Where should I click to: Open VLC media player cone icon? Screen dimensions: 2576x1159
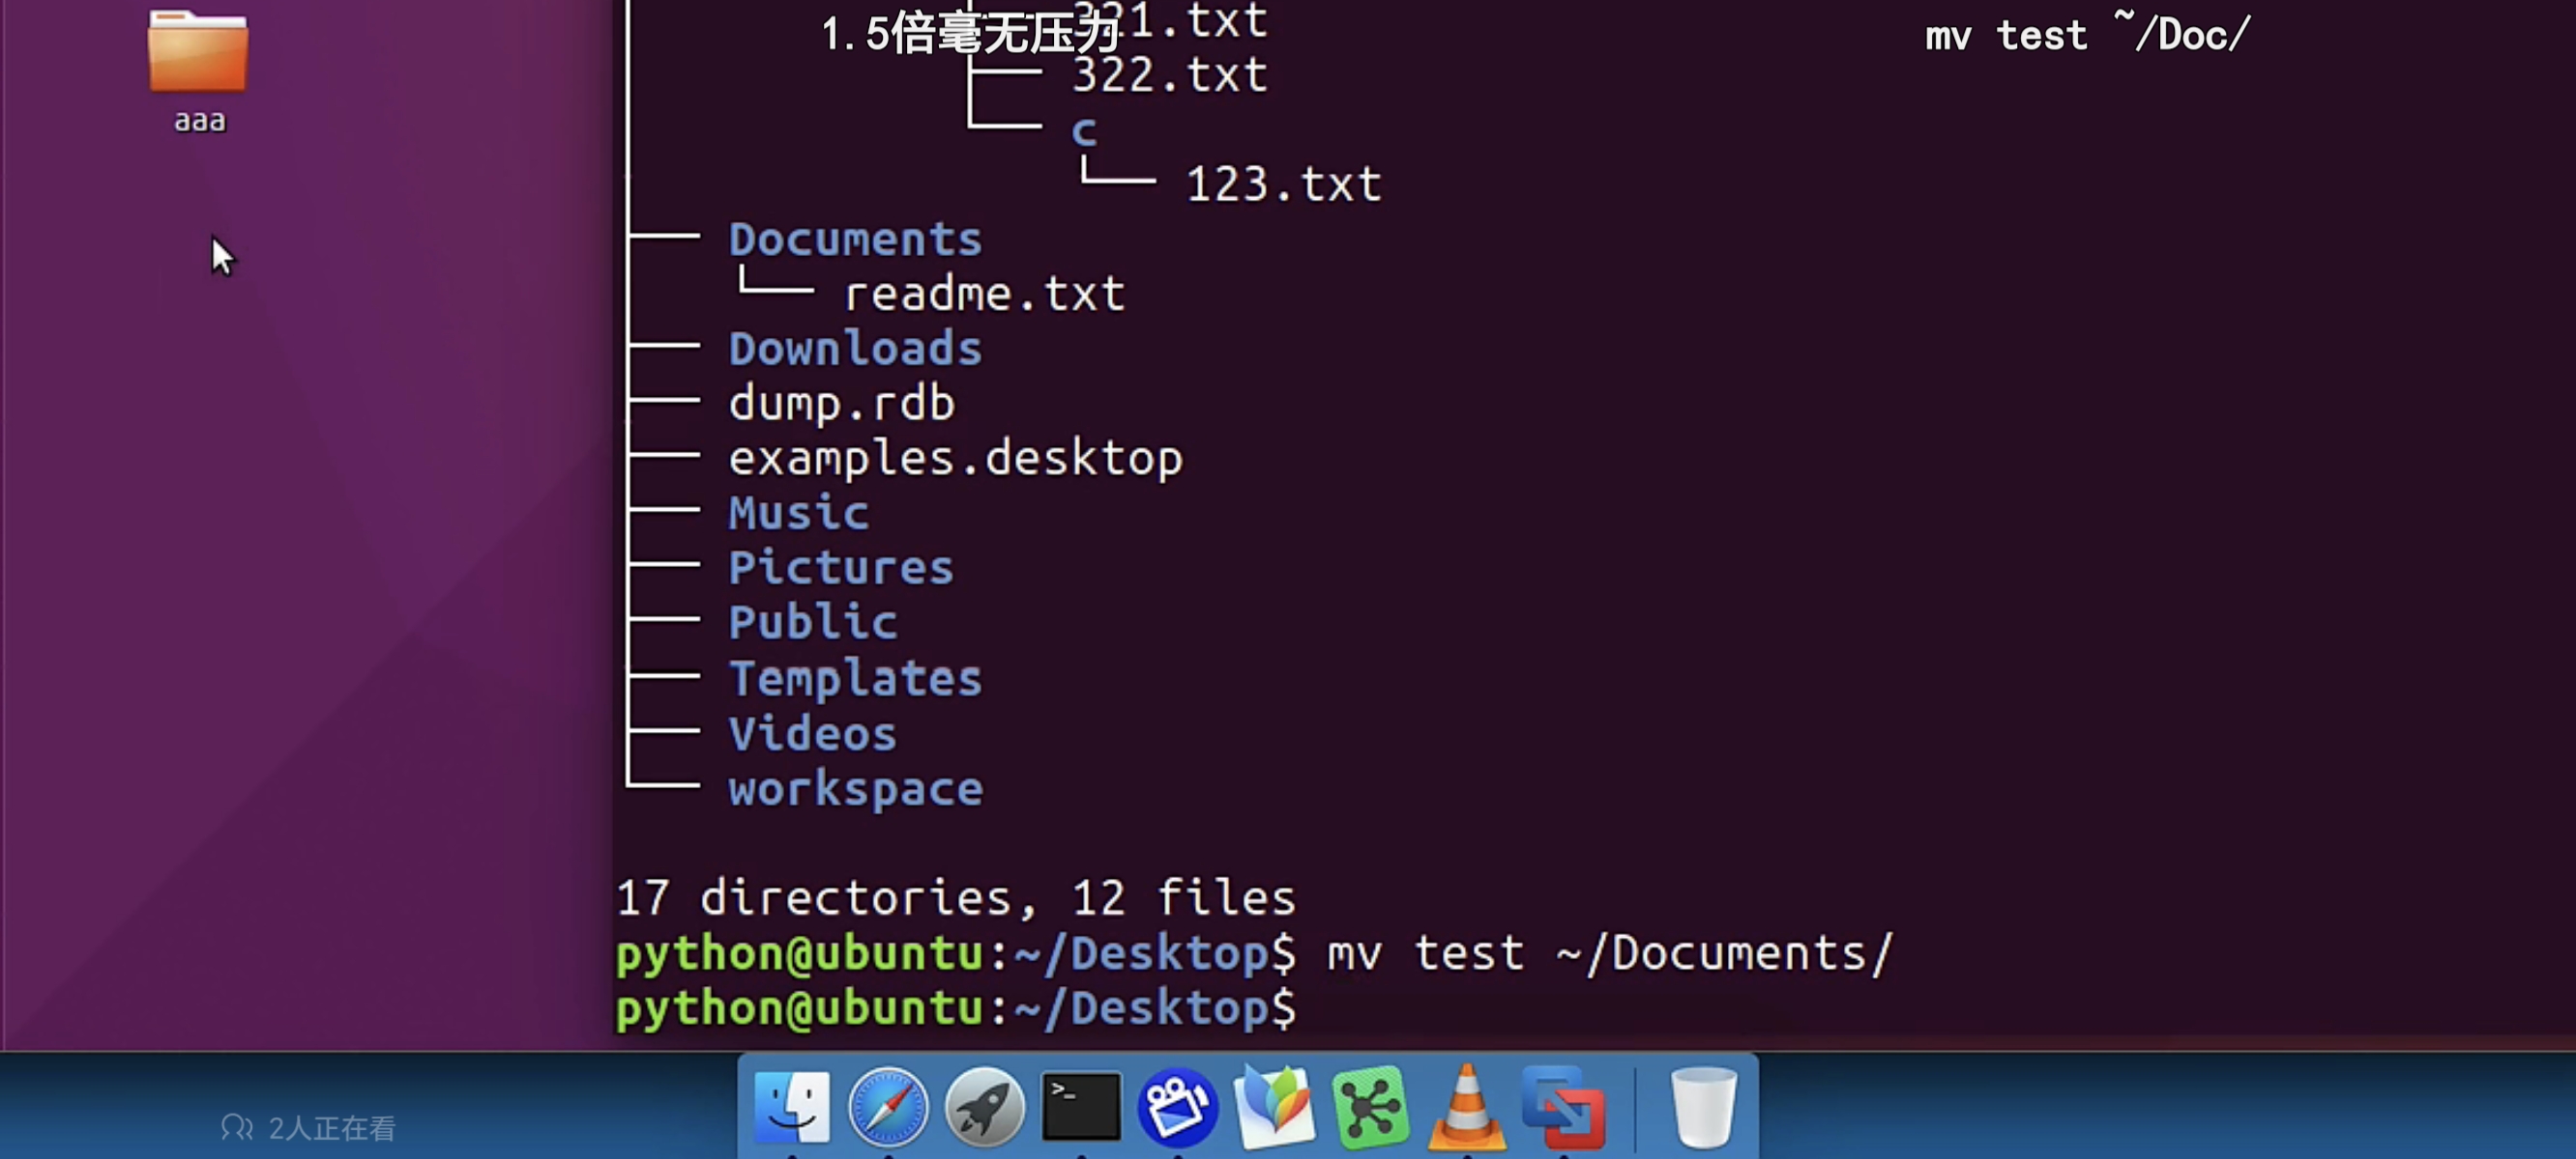[x=1466, y=1106]
